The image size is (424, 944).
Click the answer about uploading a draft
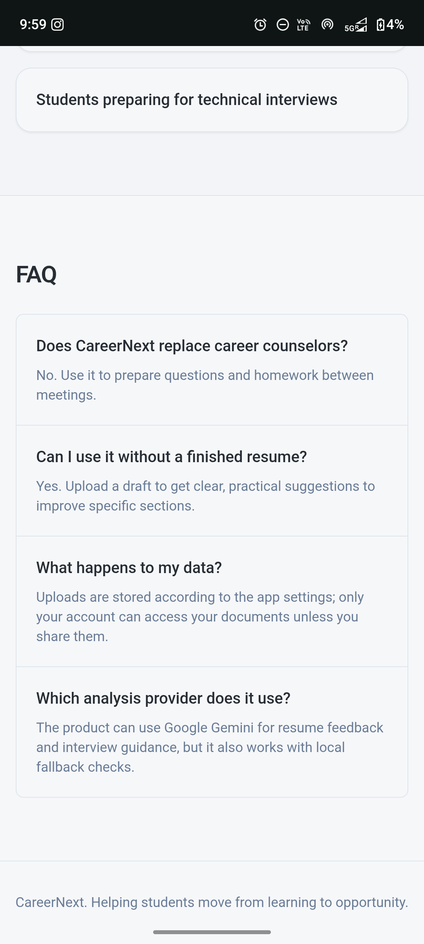coord(206,496)
